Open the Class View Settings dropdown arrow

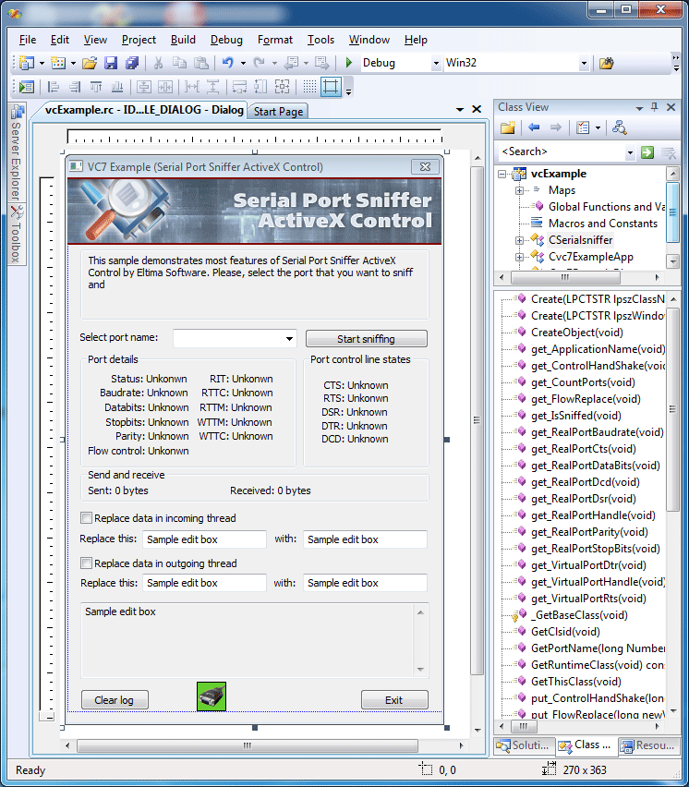point(598,128)
